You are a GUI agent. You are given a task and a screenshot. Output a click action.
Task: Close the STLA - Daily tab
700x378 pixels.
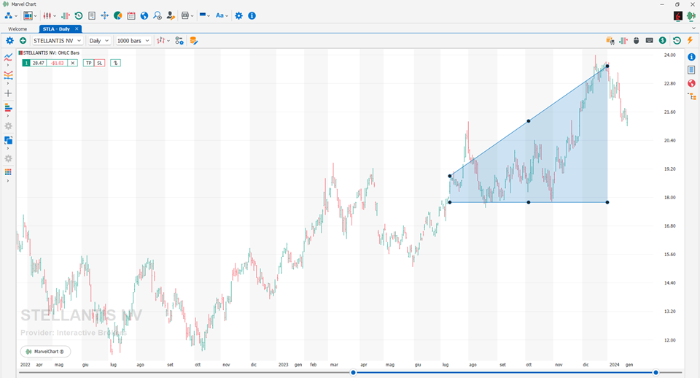click(77, 28)
